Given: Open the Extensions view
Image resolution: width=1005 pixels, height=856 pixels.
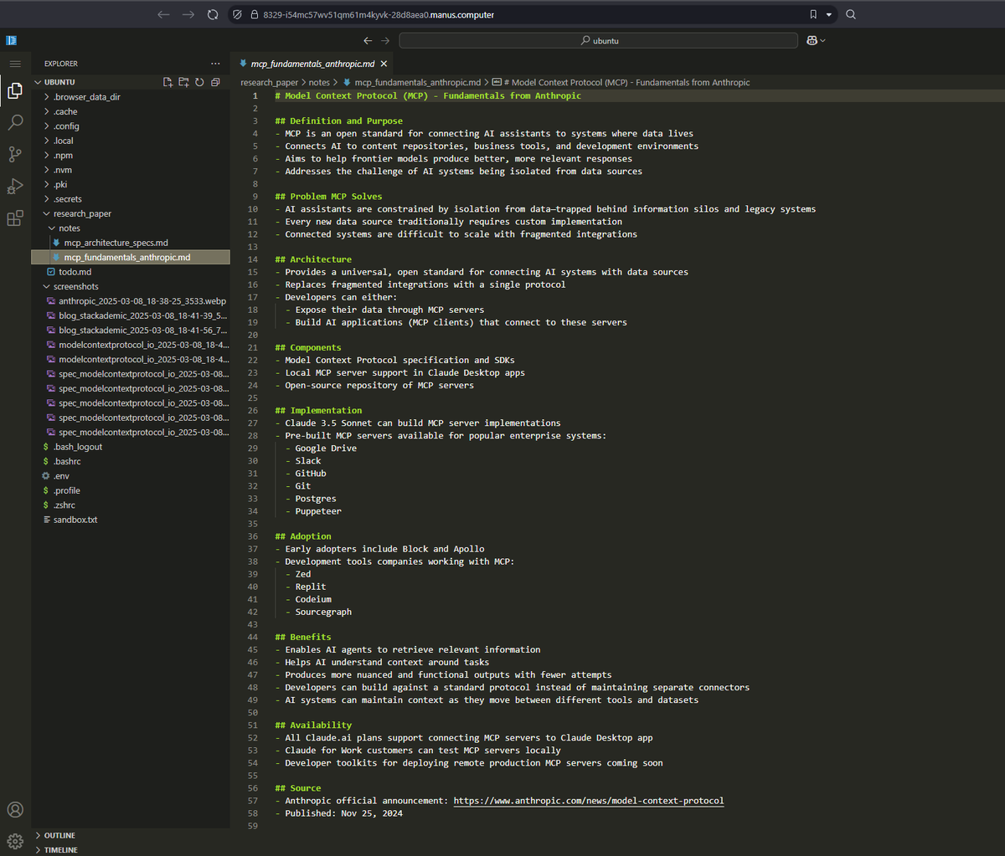Looking at the screenshot, I should pos(15,218).
